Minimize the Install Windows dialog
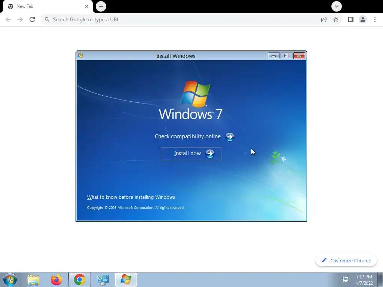 click(x=273, y=56)
